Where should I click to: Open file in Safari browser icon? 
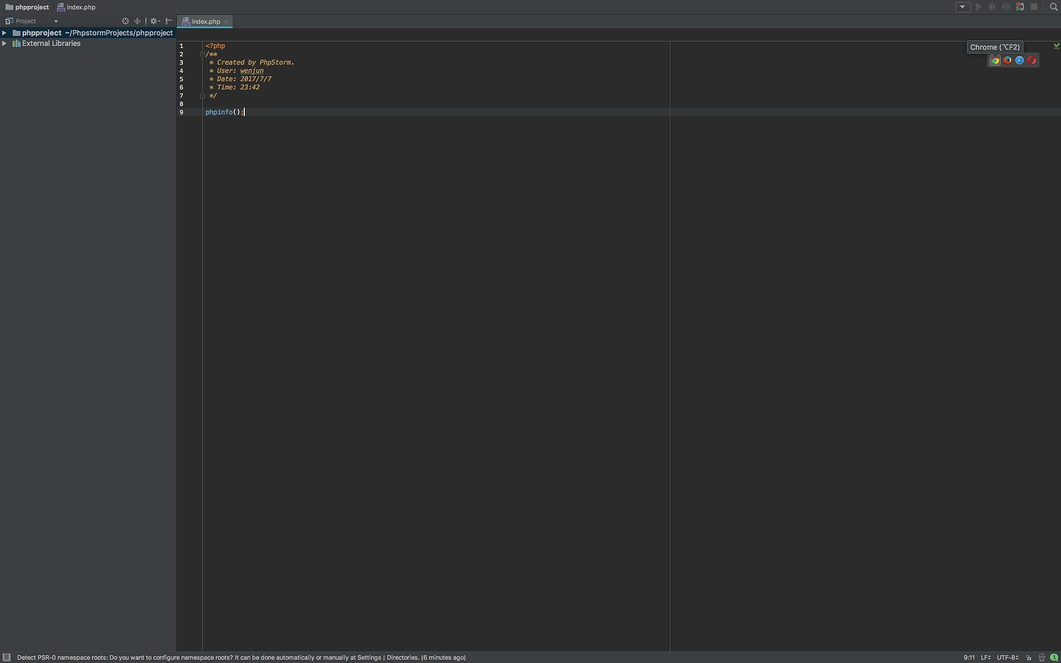pos(1020,61)
